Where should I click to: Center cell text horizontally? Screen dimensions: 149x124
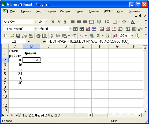[79, 22]
